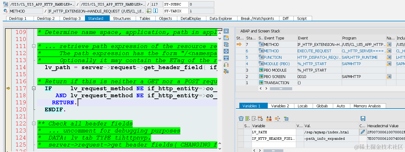Viewport: 405px width, 152px height.
Task: Open the Break./Watchpoints tab
Action: 257,18
